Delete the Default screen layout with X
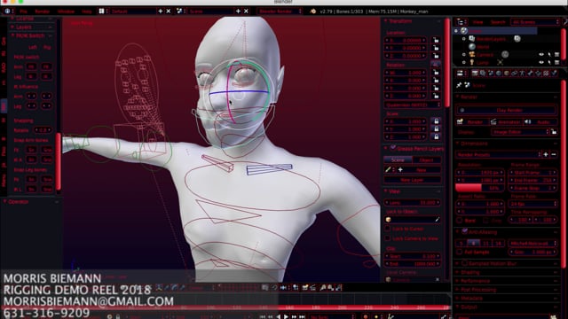The width and height of the screenshot is (568, 319). click(x=169, y=12)
